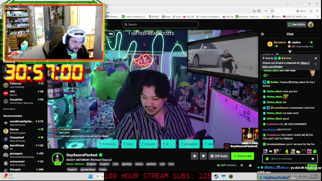The image size is (322, 181).
Task: Click the Mexsterio top gifter name
Action: tap(280, 42)
